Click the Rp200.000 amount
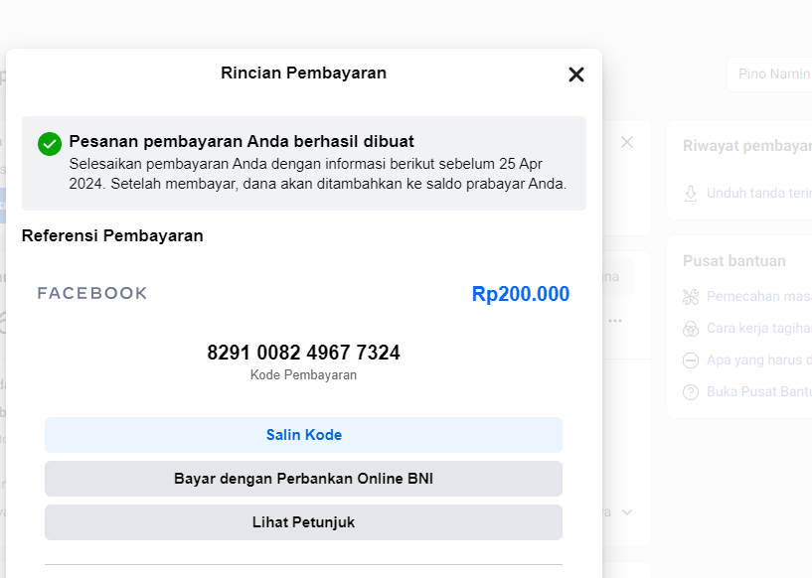This screenshot has width=812, height=578. click(x=520, y=294)
